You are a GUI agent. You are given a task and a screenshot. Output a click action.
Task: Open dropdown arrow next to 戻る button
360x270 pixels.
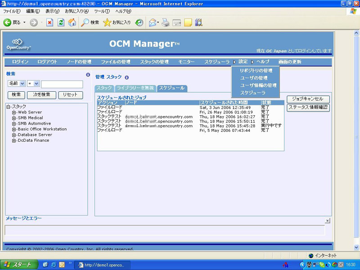(24, 22)
